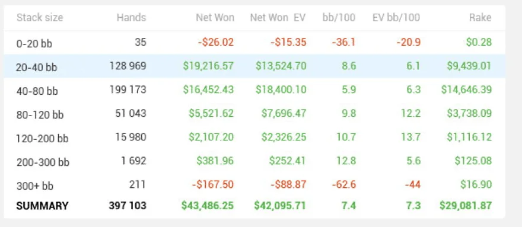Click the Net Won column header

point(215,18)
